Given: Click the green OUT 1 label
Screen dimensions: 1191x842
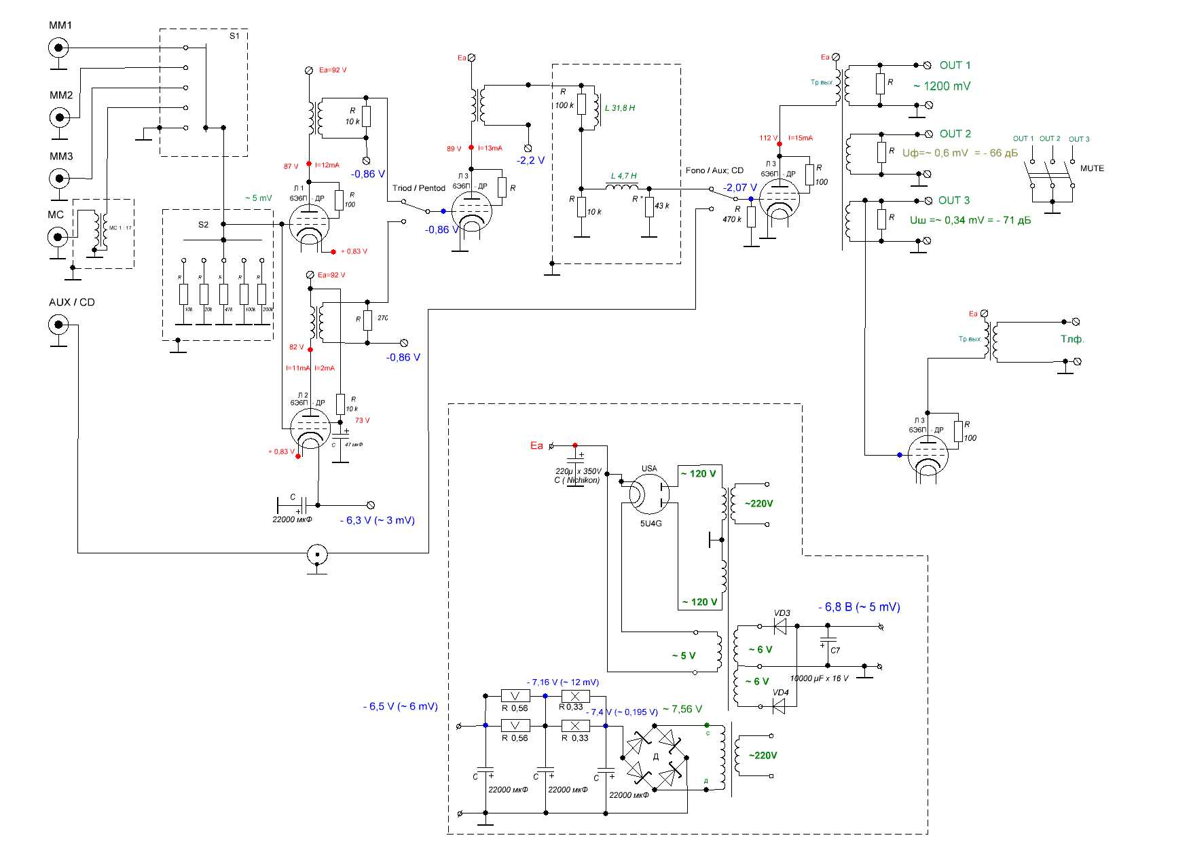Looking at the screenshot, I should point(955,65).
